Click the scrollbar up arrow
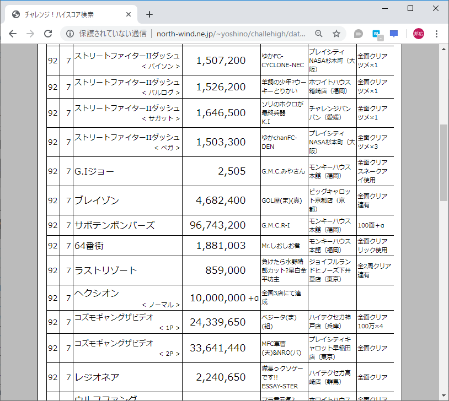 [443, 49]
